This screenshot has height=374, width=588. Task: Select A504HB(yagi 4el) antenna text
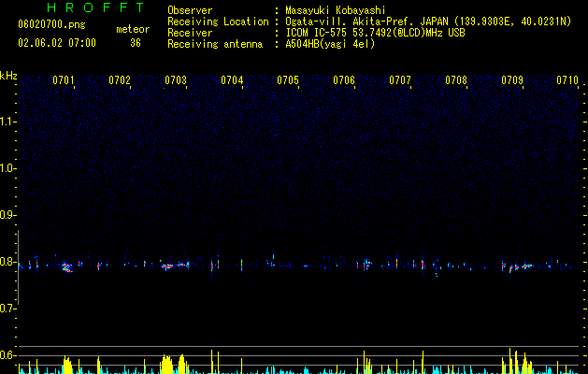[330, 44]
